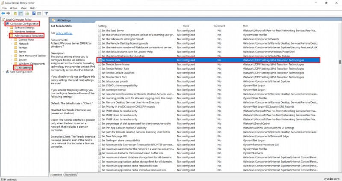
Task: Open the View menu
Action: click(24, 8)
